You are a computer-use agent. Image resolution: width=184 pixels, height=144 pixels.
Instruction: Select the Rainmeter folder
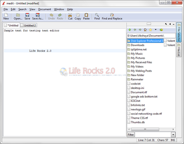[135, 79]
